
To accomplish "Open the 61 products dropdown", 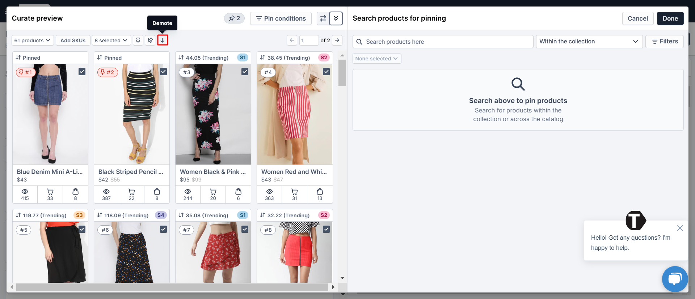I will [x=33, y=40].
